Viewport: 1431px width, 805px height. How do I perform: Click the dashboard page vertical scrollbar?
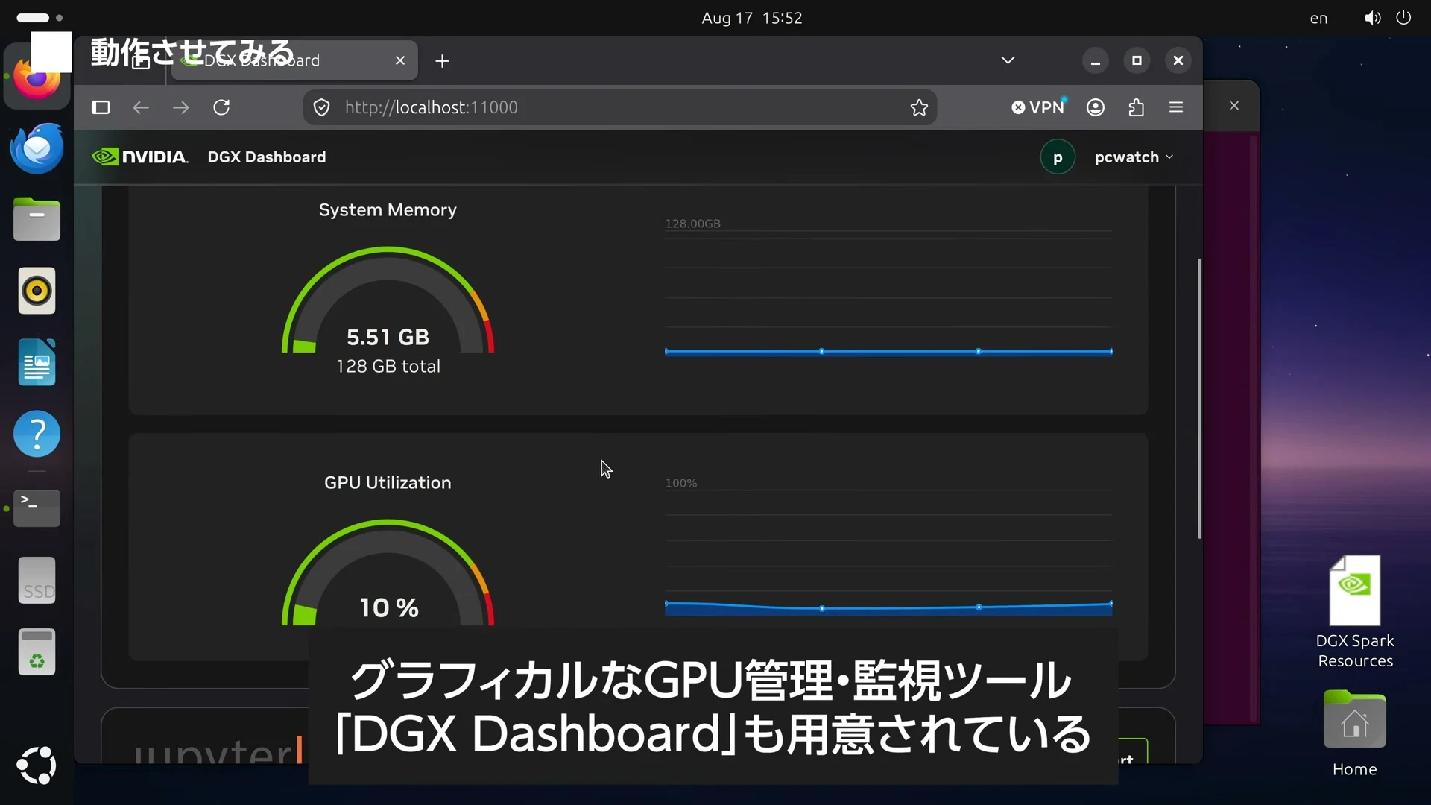click(x=1199, y=398)
